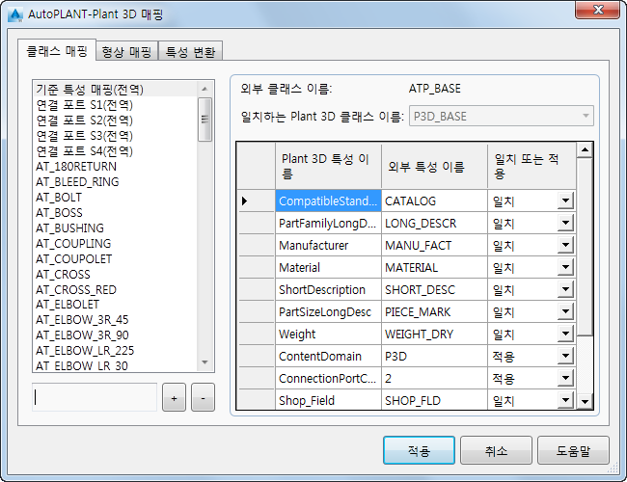The height and width of the screenshot is (482, 627).
Task: Click the PartSizeLongDesc property cell
Action: [328, 311]
